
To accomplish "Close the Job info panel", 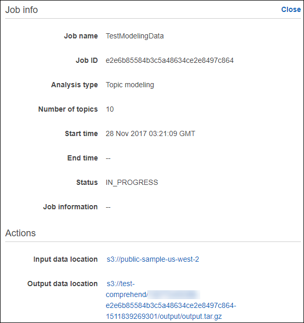I will [x=291, y=9].
